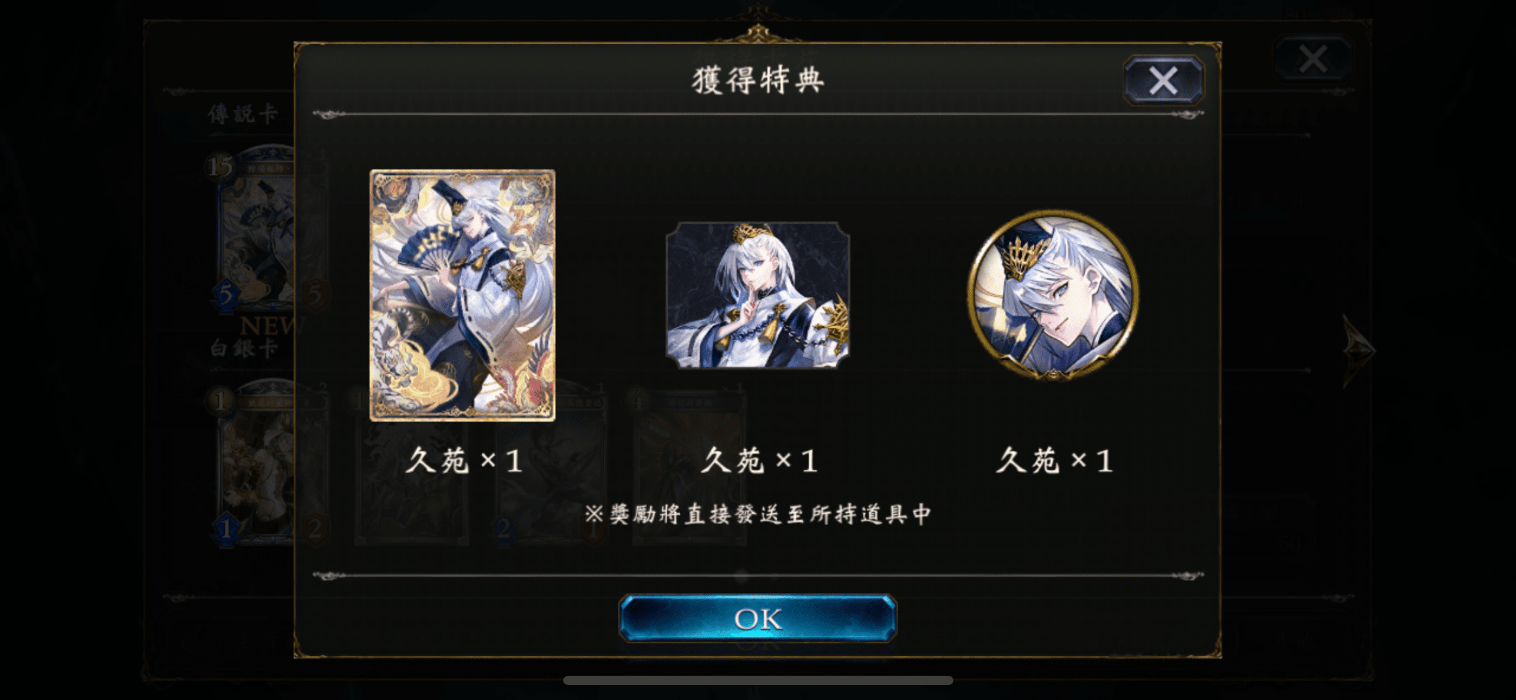Image resolution: width=1516 pixels, height=700 pixels.
Task: Tap the 獲得特典 dialog title
Action: [x=757, y=81]
